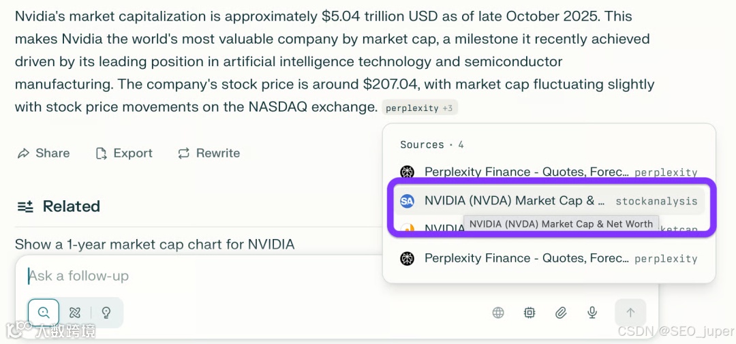Image resolution: width=736 pixels, height=344 pixels.
Task: Switch to the Research mode icon
Action: click(x=75, y=313)
